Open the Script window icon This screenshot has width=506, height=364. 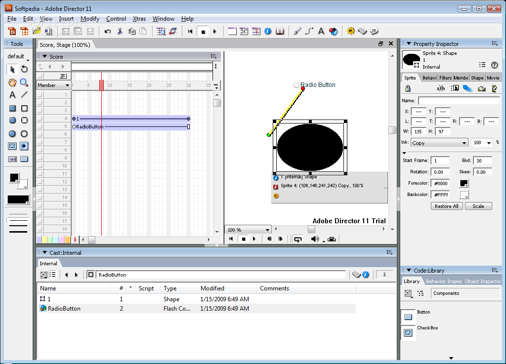tap(362, 31)
